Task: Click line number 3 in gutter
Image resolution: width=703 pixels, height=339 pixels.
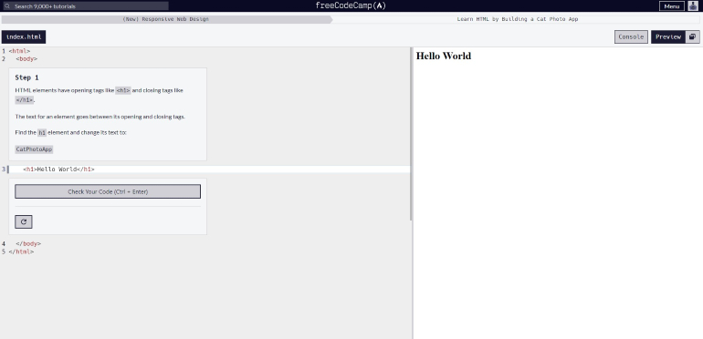Action: [4, 169]
